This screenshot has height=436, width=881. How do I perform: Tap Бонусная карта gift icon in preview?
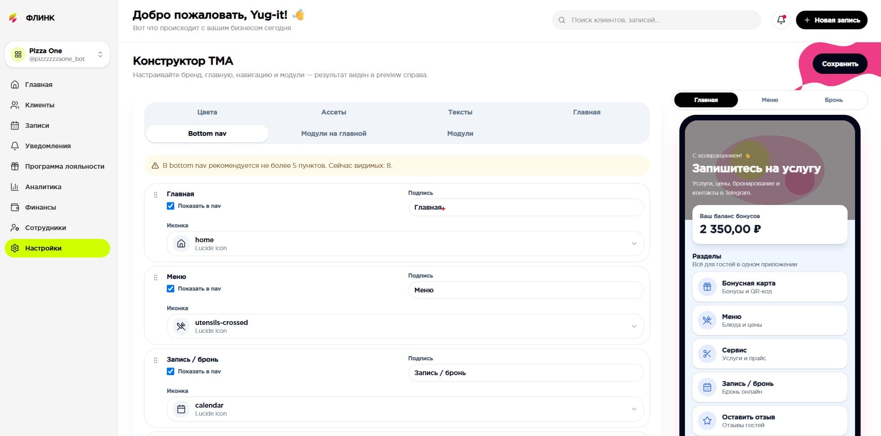707,287
